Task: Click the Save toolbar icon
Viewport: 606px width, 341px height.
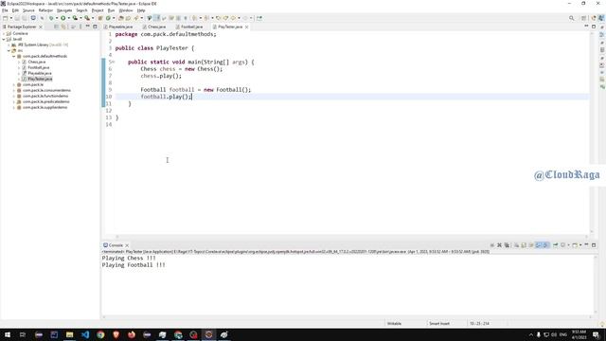Action: tap(17, 18)
